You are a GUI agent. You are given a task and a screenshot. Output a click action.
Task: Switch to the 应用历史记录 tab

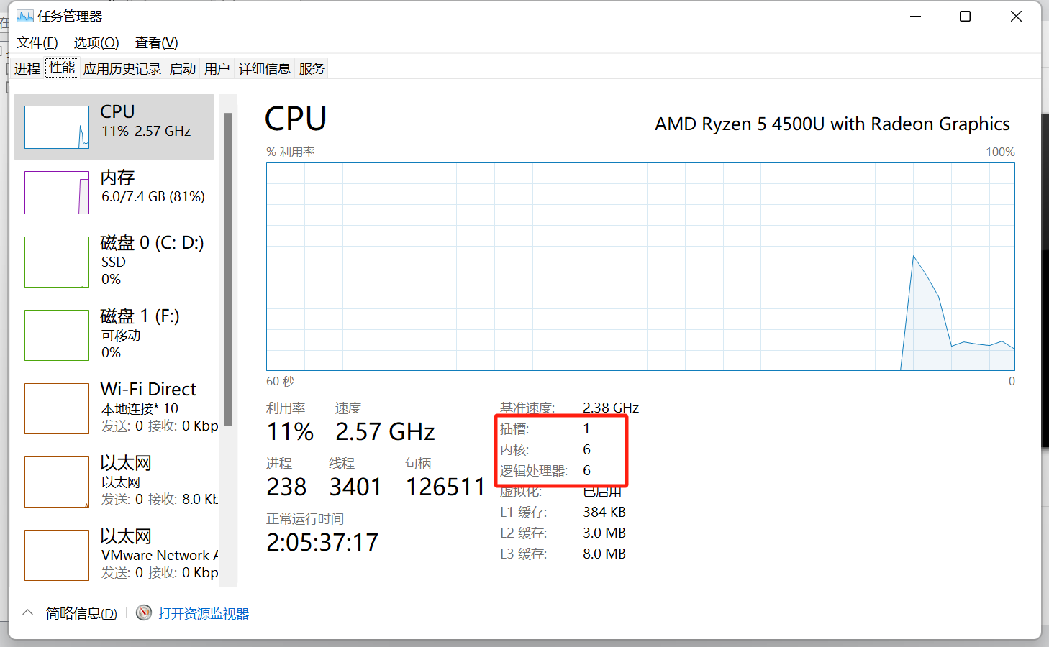click(122, 68)
